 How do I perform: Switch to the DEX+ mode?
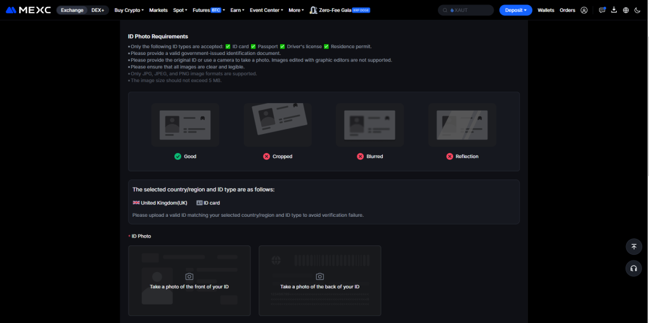click(98, 10)
